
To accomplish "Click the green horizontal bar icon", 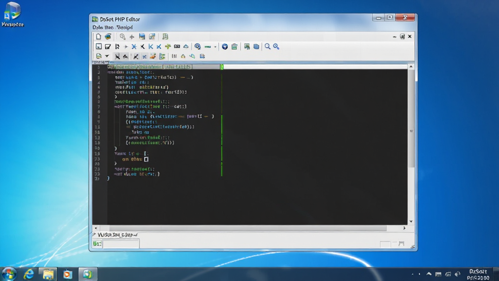I will (x=208, y=47).
